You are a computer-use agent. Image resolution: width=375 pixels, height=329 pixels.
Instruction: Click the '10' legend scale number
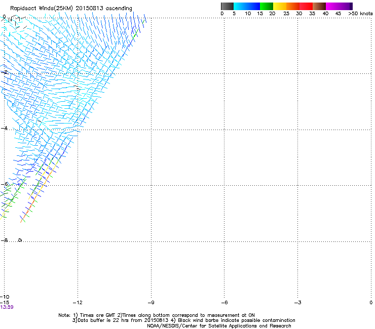[248, 14]
